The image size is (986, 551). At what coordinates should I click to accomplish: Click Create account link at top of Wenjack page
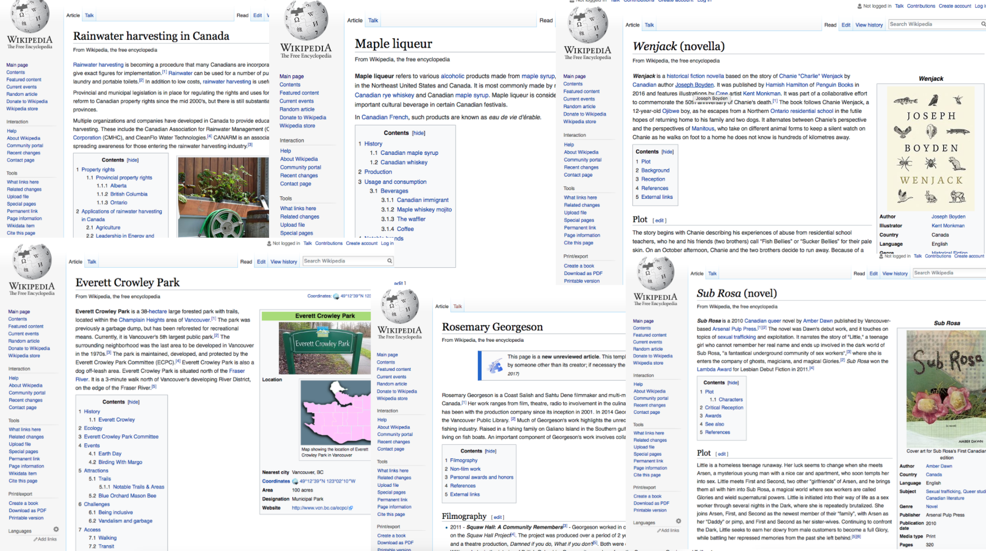[x=955, y=6]
